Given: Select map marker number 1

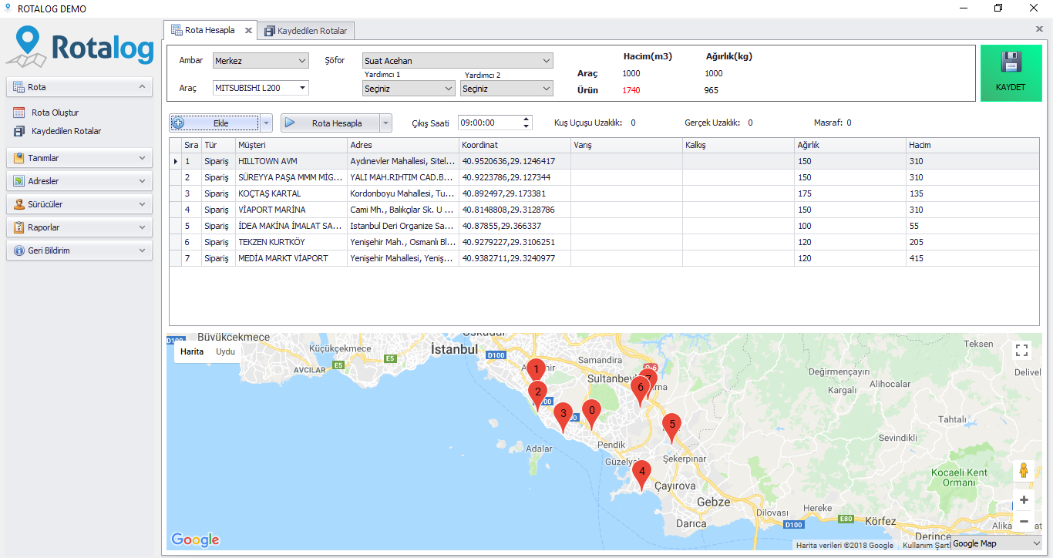Looking at the screenshot, I should (x=536, y=371).
